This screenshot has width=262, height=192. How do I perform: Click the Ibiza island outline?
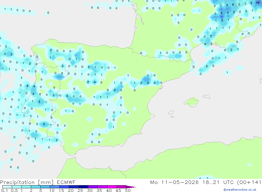[171, 112]
